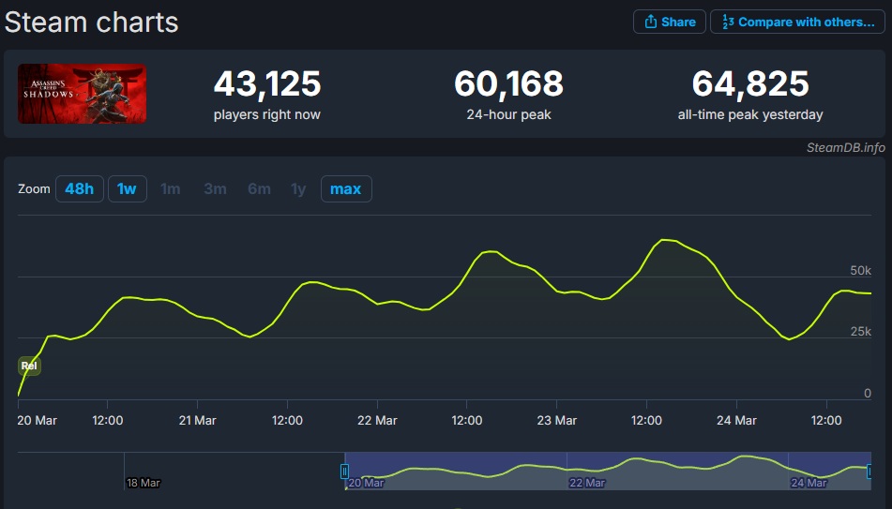
Task: Select the max zoom range
Action: (346, 188)
